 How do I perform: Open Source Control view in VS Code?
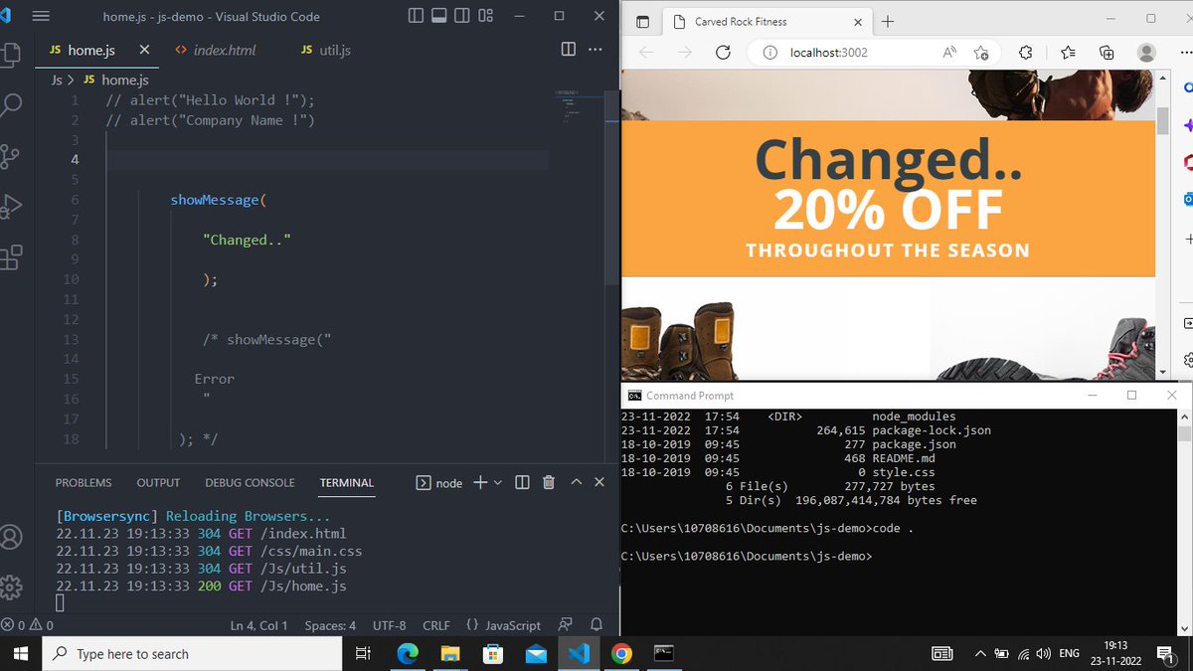pos(10,156)
